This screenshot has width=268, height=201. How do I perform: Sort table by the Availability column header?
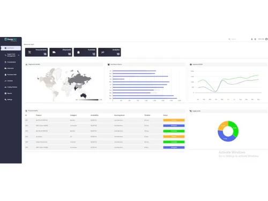point(94,115)
